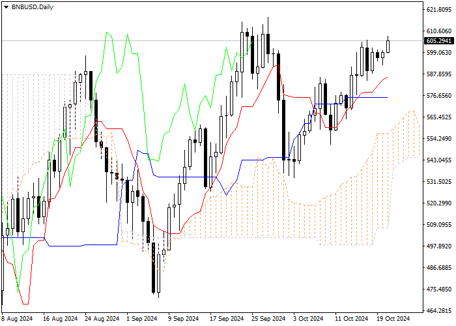Viewport: 456px width, 326px height.
Task: Click the 17 Sep 2024 date label
Action: [x=227, y=319]
